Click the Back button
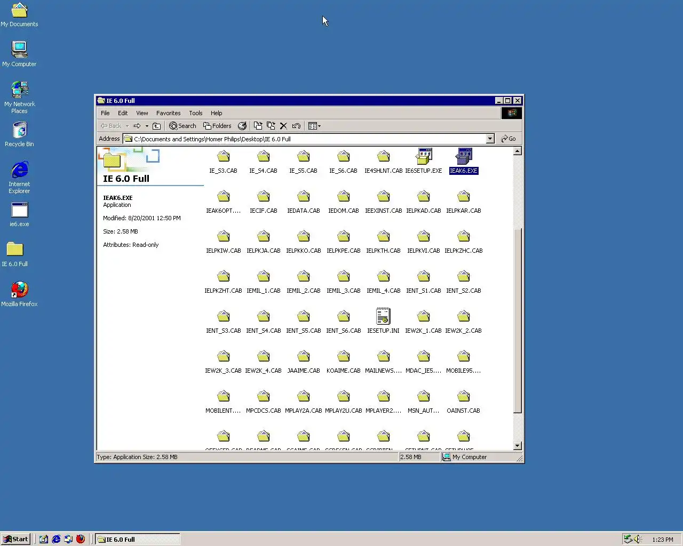This screenshot has height=546, width=683. click(111, 126)
